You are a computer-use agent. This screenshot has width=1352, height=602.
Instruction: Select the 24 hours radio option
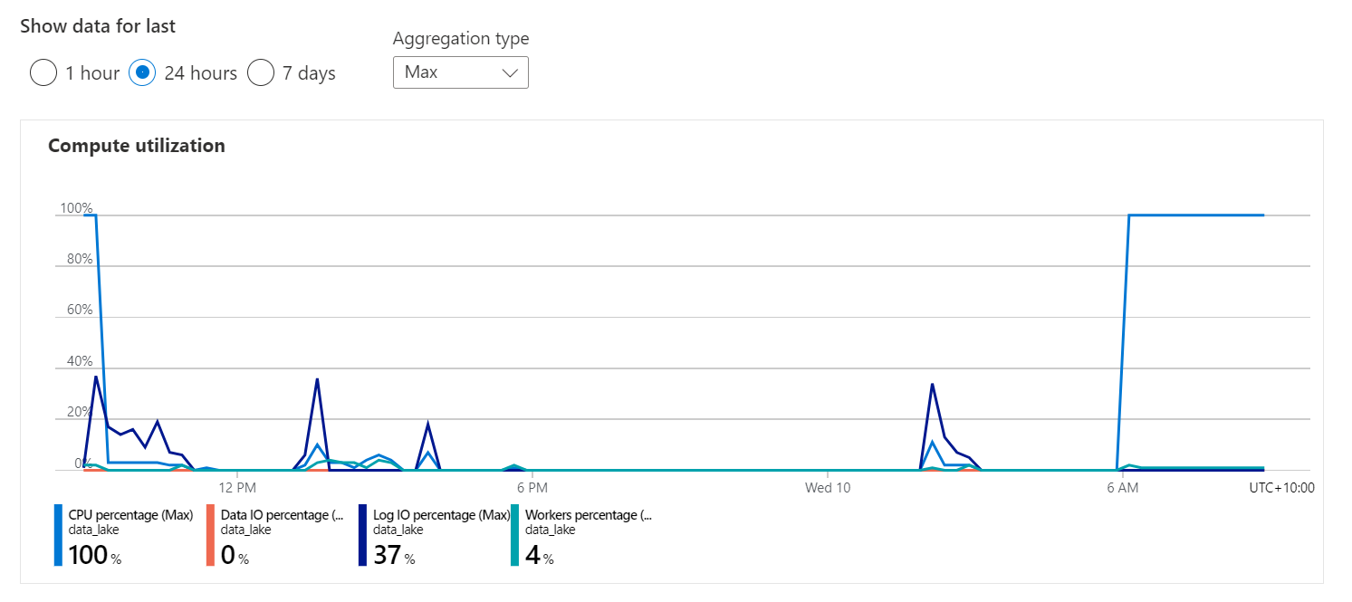[x=142, y=73]
